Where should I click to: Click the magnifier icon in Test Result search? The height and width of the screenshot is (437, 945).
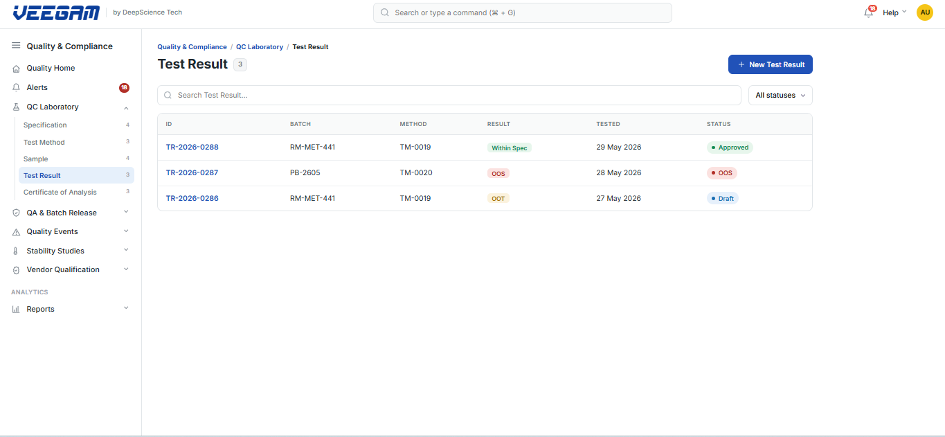coord(168,96)
